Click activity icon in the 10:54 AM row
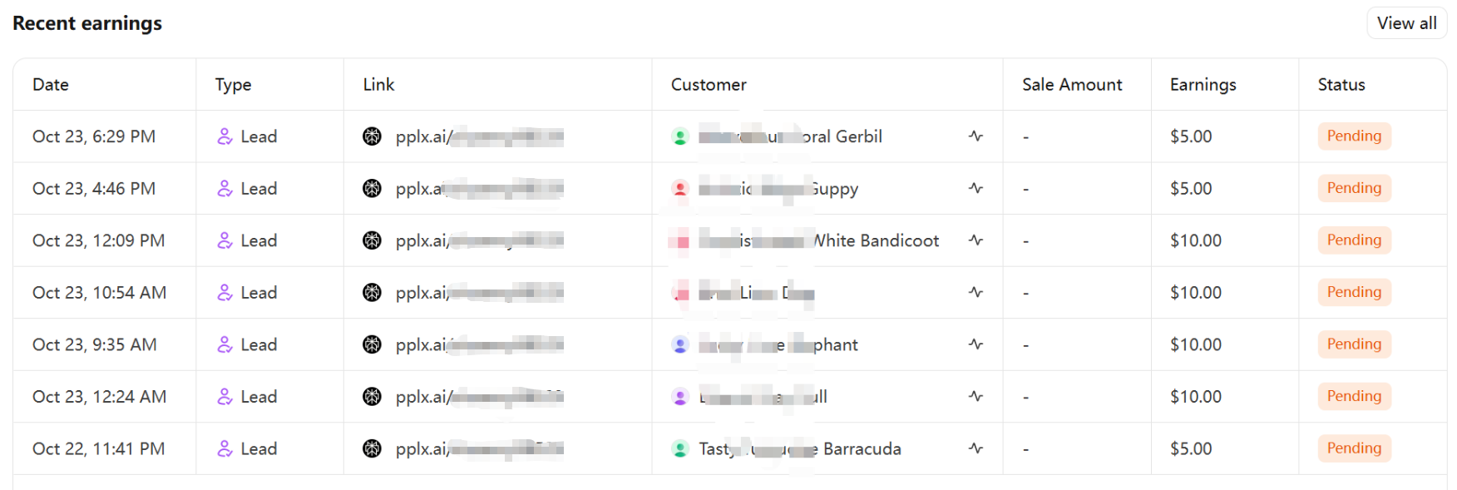Screen dimensions: 1457x490 [x=975, y=292]
